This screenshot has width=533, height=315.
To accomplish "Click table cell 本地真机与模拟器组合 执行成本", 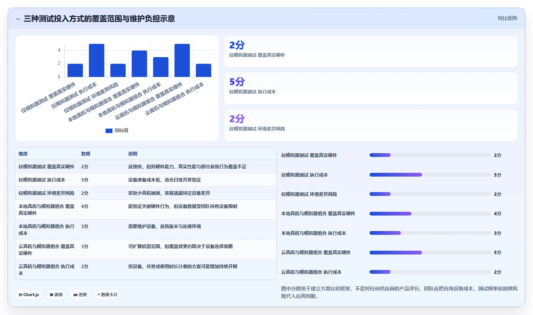I will (x=47, y=230).
